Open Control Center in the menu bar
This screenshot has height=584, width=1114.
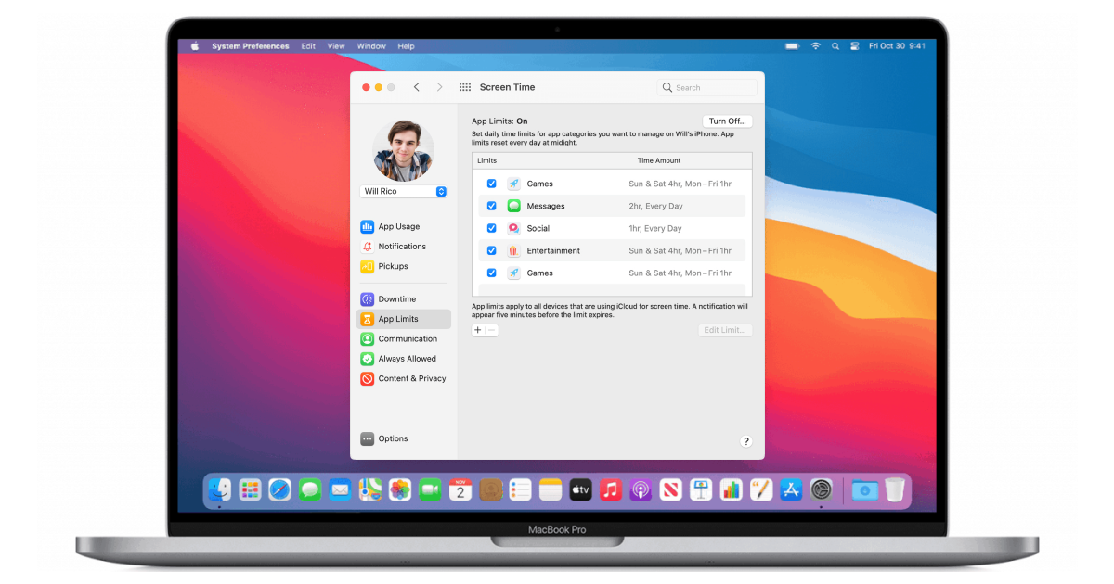click(x=854, y=46)
